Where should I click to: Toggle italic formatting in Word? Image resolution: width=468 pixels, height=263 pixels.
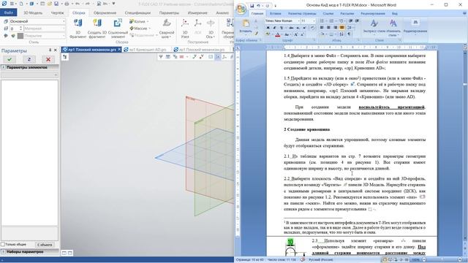click(275, 28)
